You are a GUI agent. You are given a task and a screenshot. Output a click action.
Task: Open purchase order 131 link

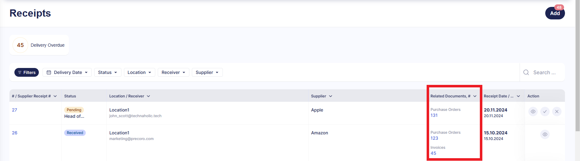click(x=434, y=115)
